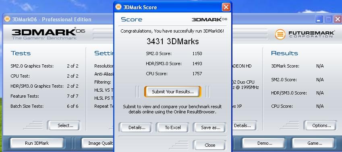The image size is (342, 152).
Task: Open the Image Quality tools button
Action: [x=98, y=143]
